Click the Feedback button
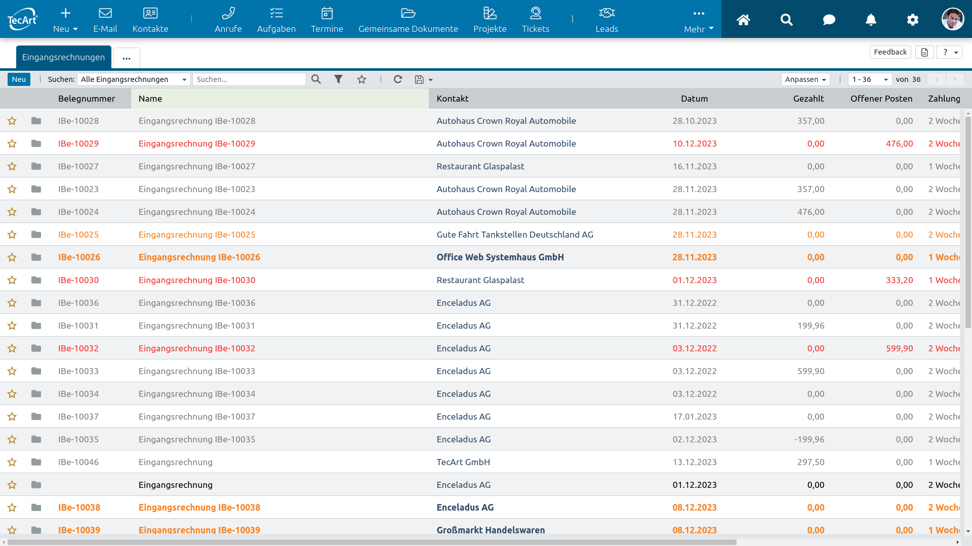 (x=890, y=52)
